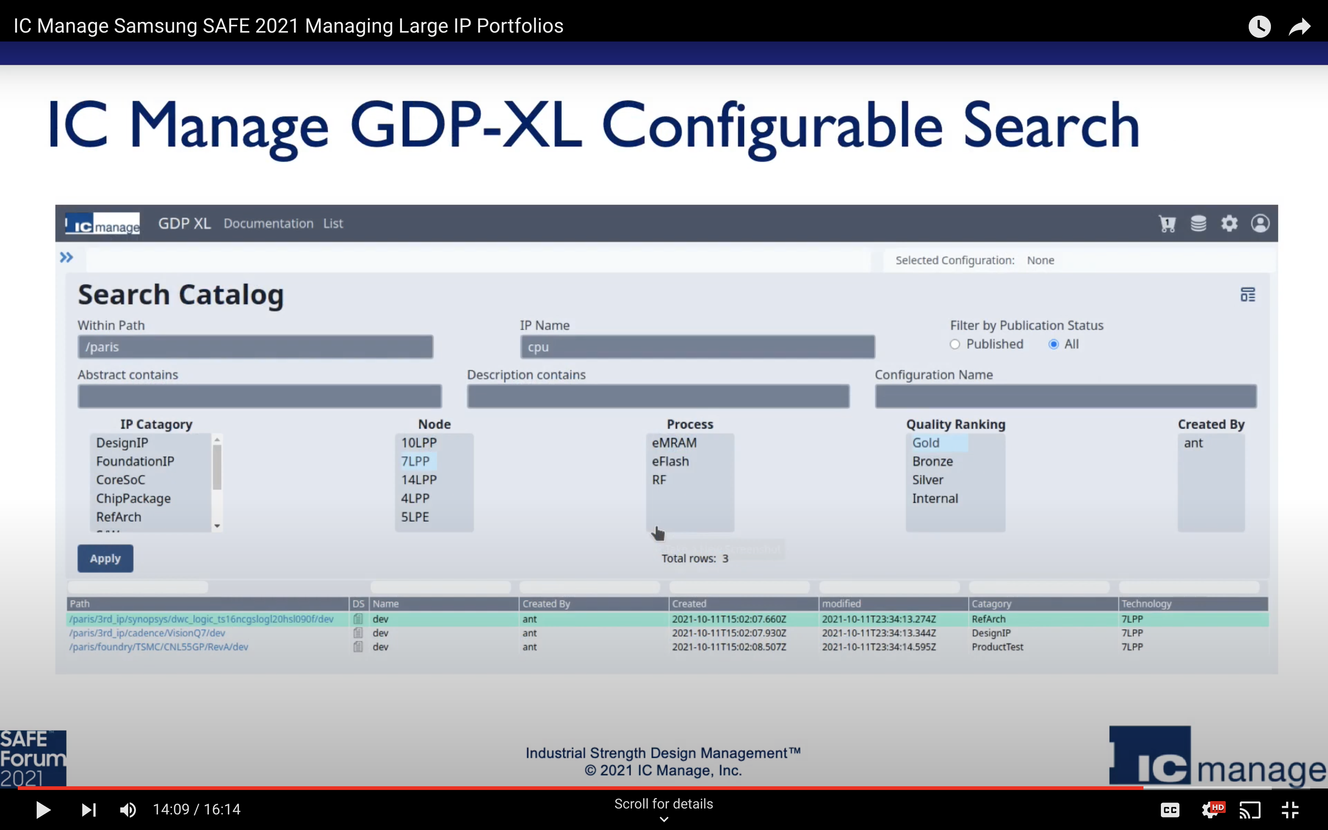
Task: Select RefArch in IP Catagory list
Action: 119,517
